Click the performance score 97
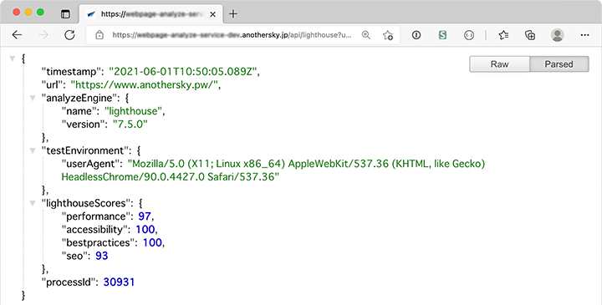 click(145, 216)
